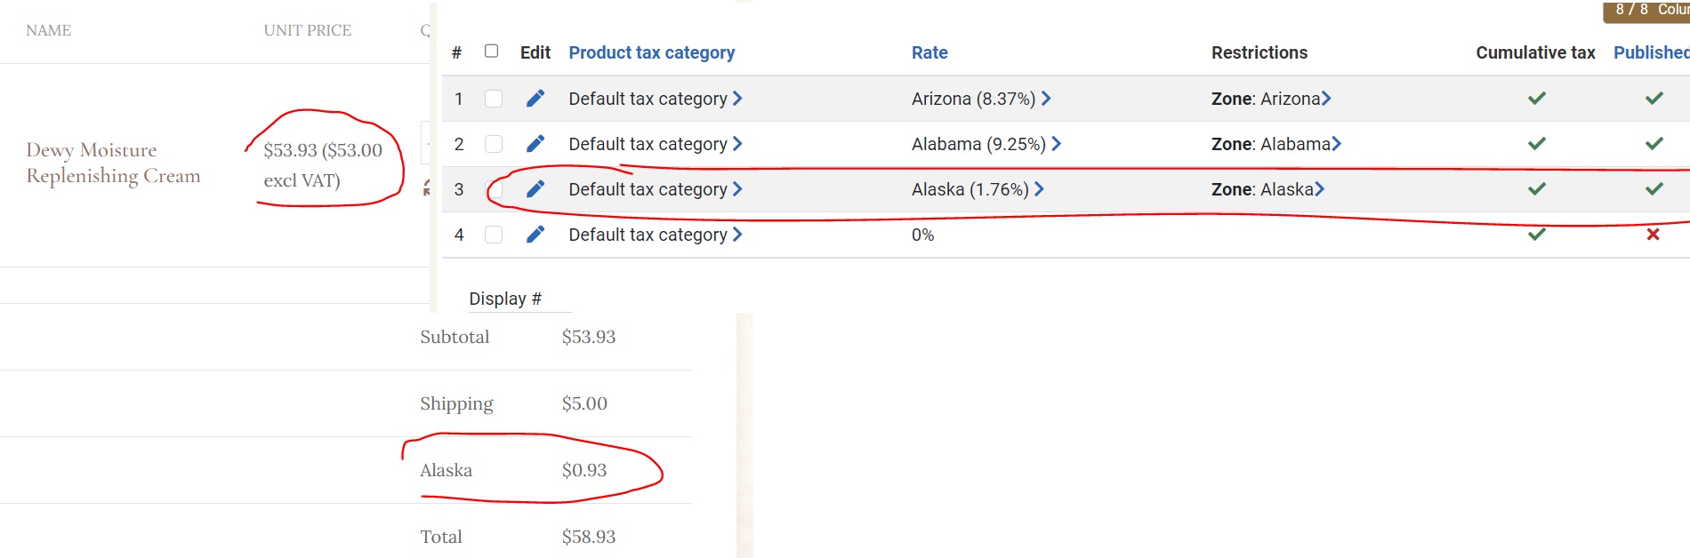The image size is (1690, 558).
Task: Tick row 4 checkbox for 0% rate
Action: 494,235
